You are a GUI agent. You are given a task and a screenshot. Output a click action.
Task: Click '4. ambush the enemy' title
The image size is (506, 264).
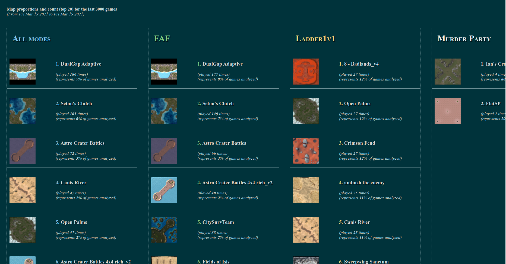(x=362, y=183)
